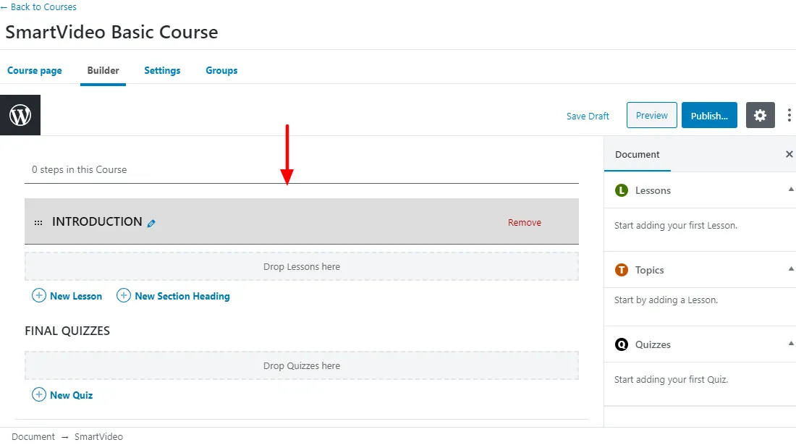Click the Drop Quizzes here area
796x445 pixels.
coord(302,365)
